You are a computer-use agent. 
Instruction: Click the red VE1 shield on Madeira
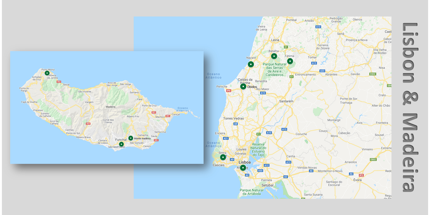point(154,112)
